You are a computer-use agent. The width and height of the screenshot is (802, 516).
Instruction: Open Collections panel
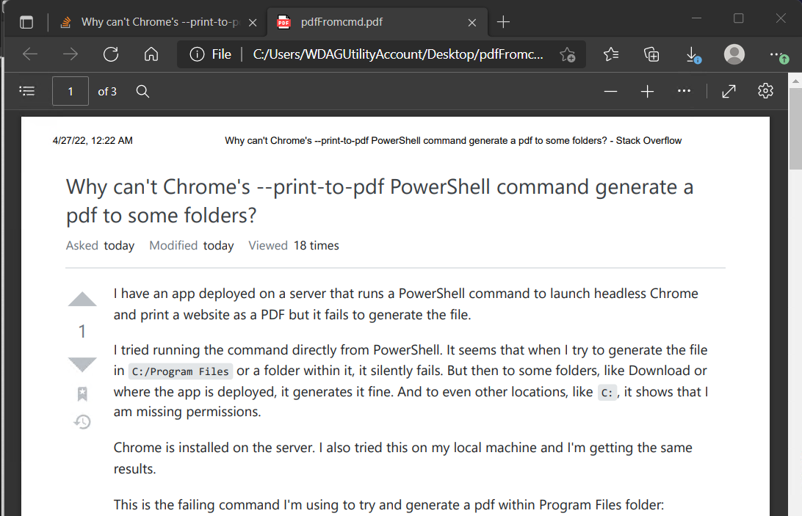click(x=651, y=54)
